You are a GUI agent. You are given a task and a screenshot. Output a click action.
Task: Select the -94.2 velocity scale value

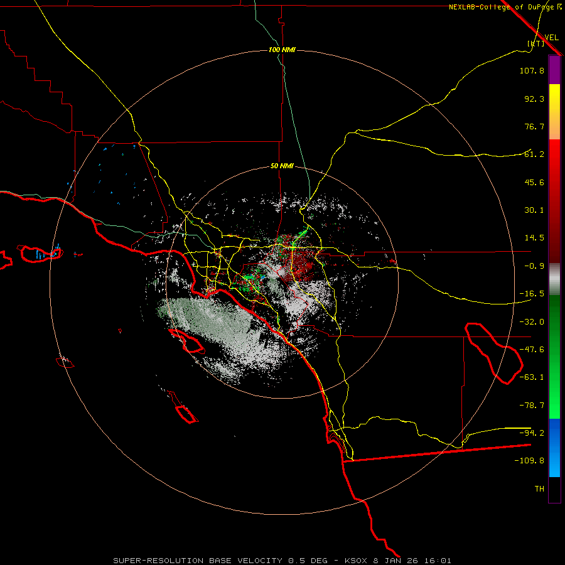pyautogui.click(x=532, y=433)
